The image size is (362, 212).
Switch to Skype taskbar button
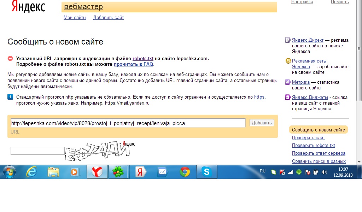pos(206,172)
